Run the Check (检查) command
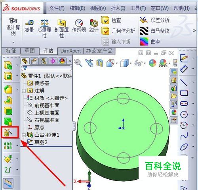This screenshot has width=198, height=190. click(111, 20)
